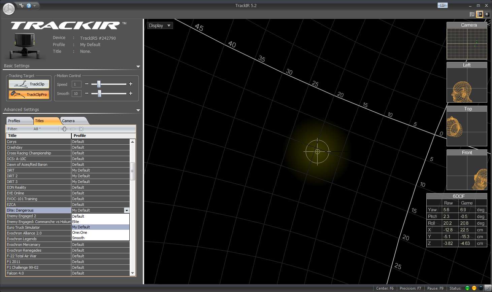The image size is (492, 292).
Task: Collapse the Advanced Settings section
Action: click(138, 110)
